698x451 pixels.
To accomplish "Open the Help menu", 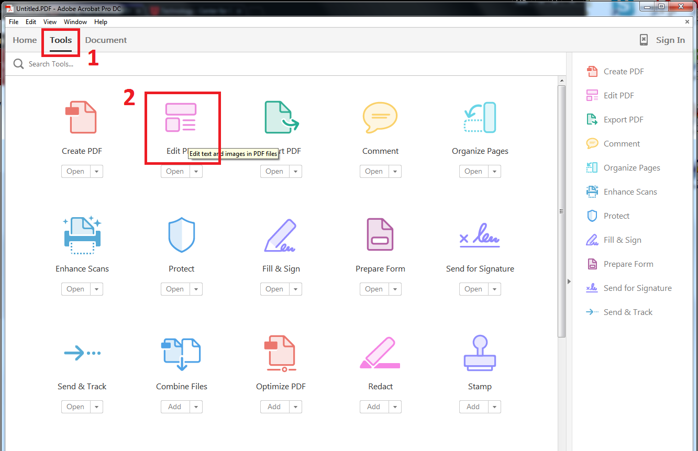I will [x=101, y=22].
